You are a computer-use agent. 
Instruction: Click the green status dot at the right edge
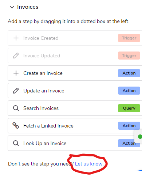[140, 137]
